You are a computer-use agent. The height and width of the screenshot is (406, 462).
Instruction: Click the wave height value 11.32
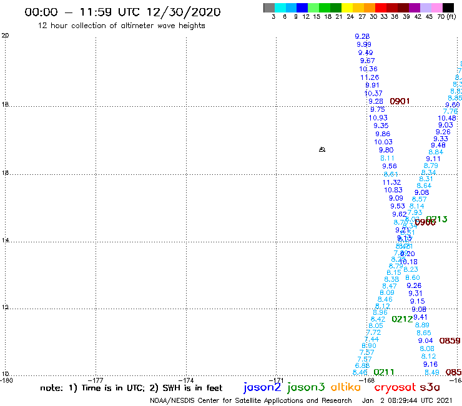(x=391, y=182)
